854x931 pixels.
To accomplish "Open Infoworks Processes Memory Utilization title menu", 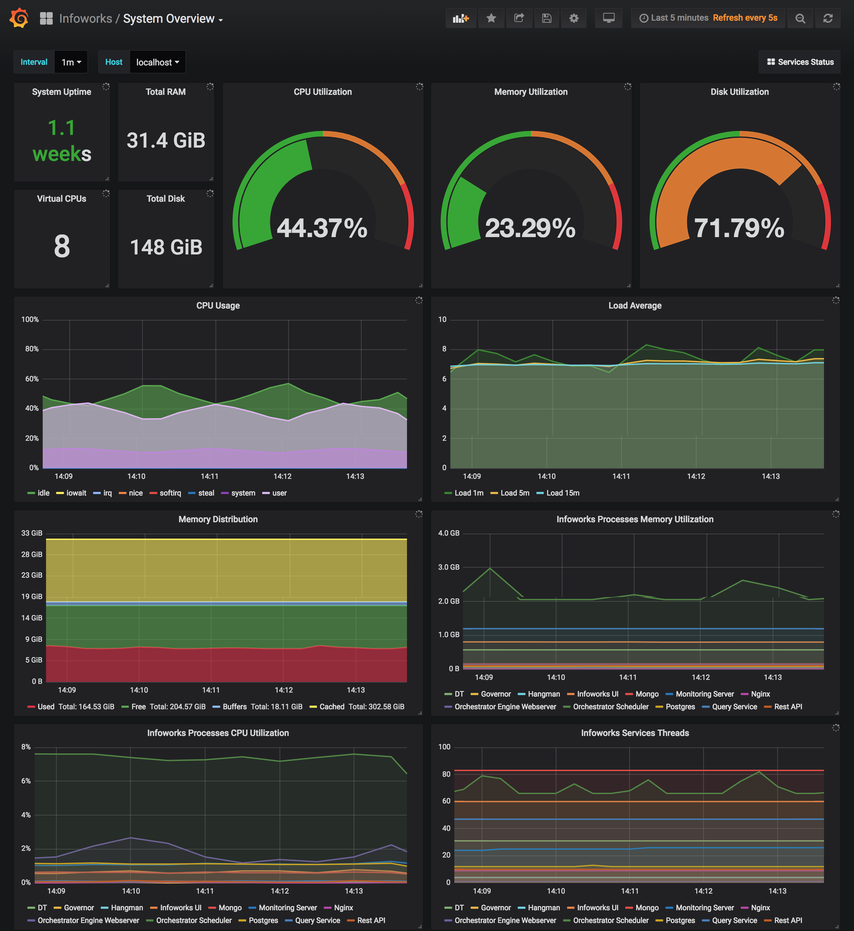I will click(635, 519).
